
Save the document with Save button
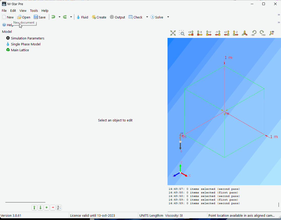(40, 17)
